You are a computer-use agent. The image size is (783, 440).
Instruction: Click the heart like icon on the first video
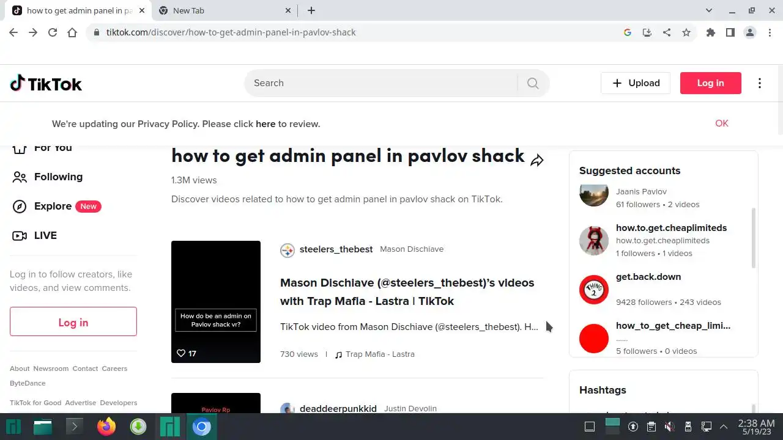[181, 353]
